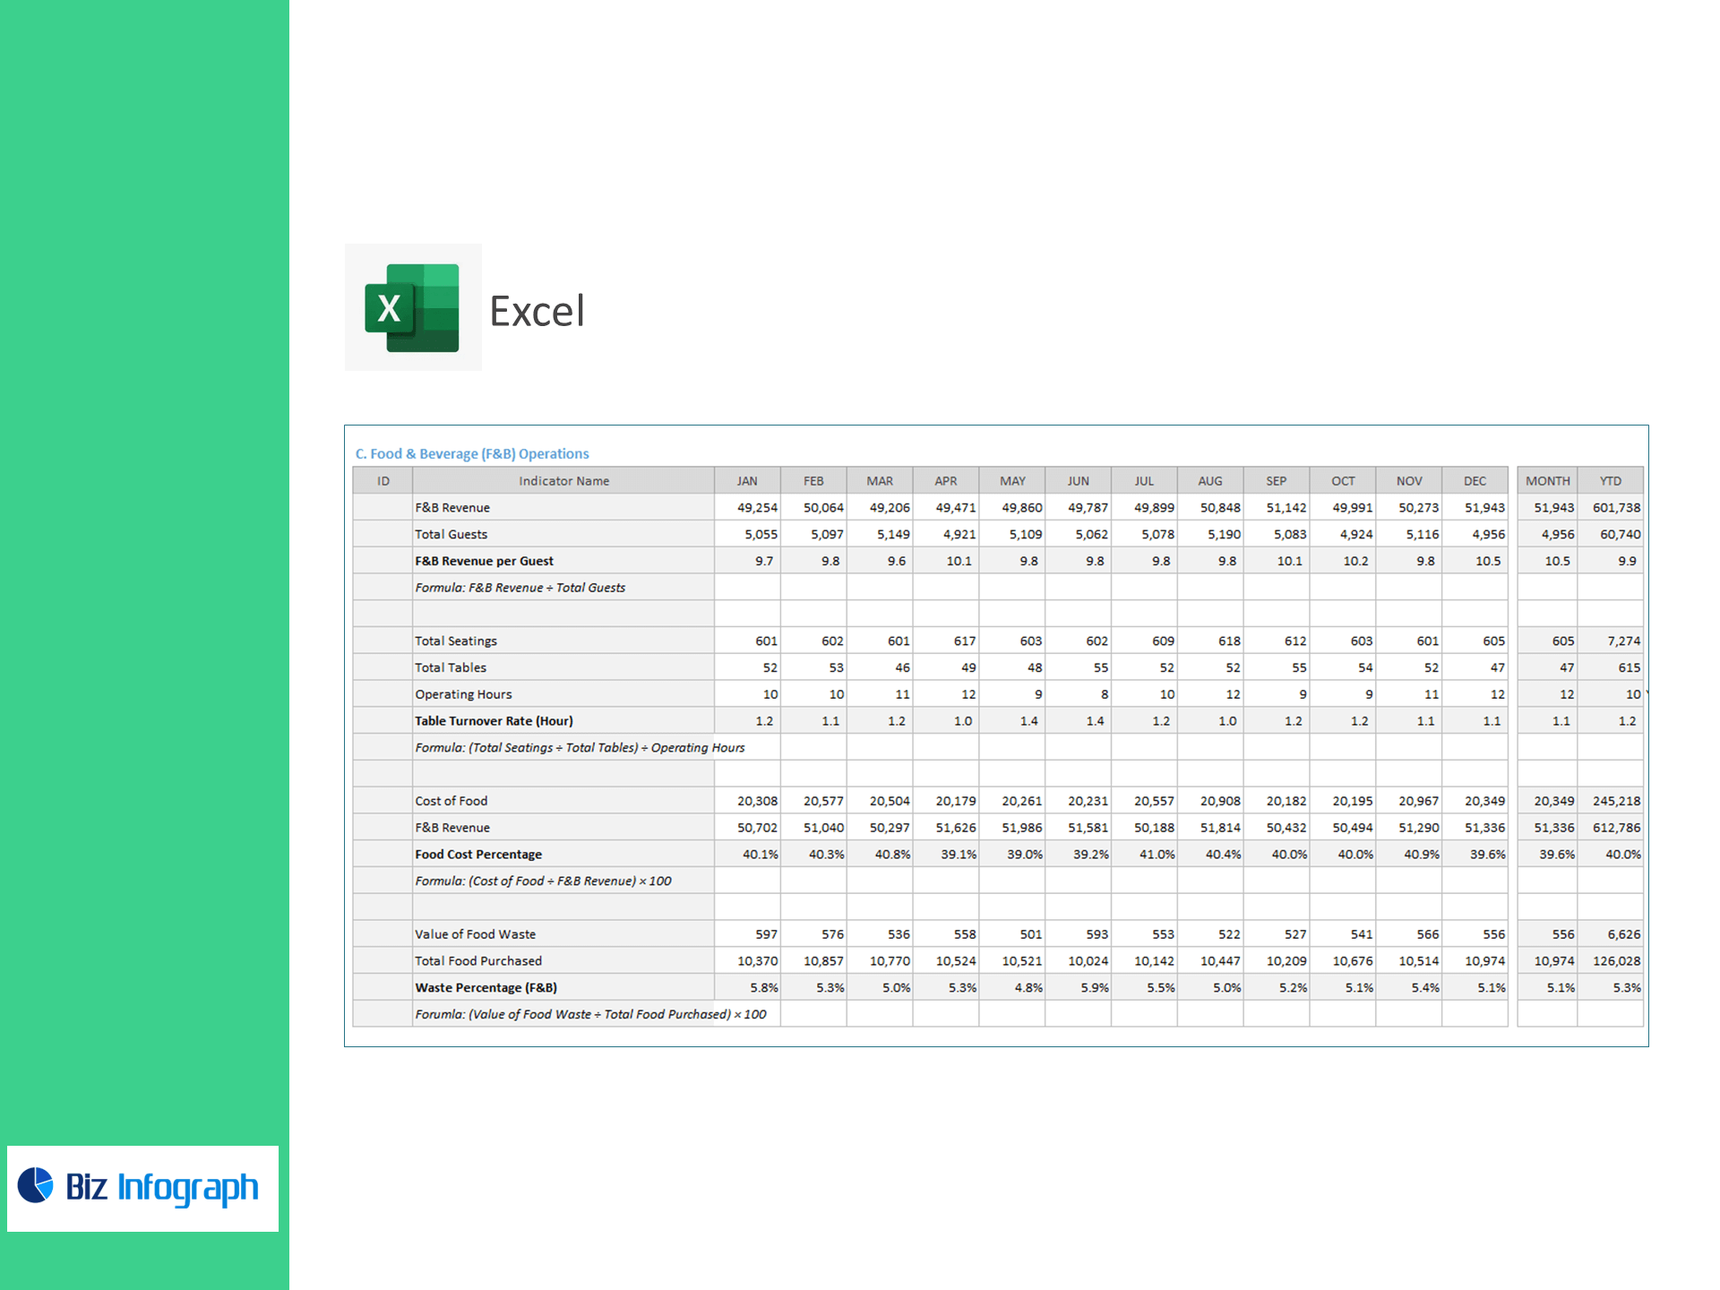Screen dimensions: 1720x1290
Task: Select the ID column header
Action: click(383, 481)
